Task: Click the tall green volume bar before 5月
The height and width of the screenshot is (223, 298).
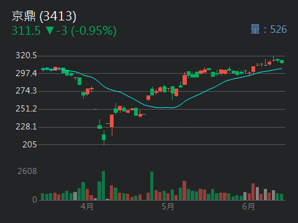Action: (151, 186)
